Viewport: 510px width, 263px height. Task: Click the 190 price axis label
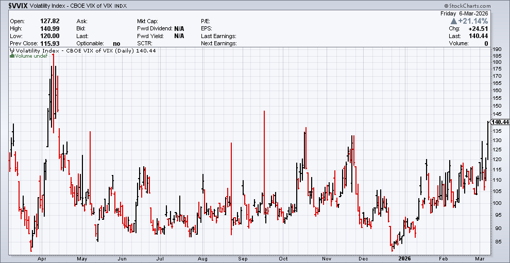[497, 49]
